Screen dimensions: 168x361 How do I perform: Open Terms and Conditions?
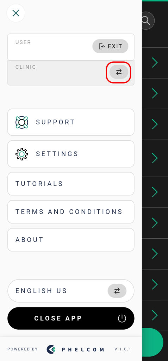point(71,212)
